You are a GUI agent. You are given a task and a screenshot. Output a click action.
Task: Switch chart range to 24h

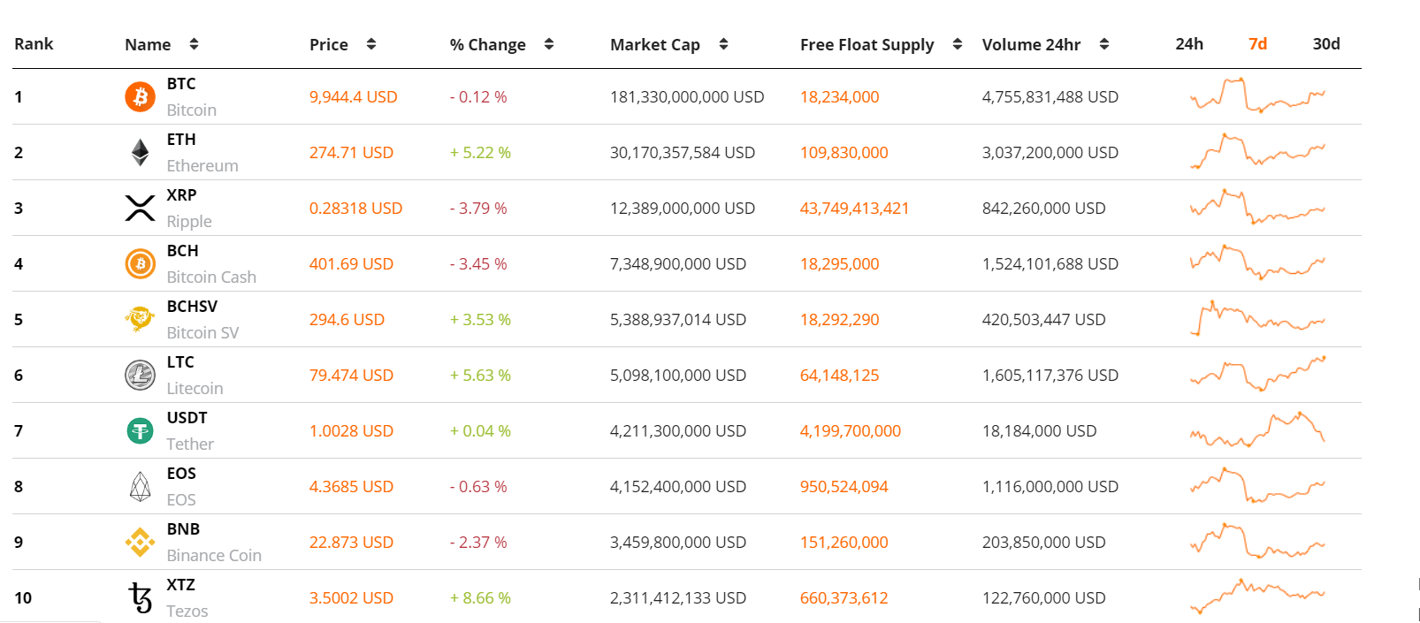click(x=1189, y=44)
